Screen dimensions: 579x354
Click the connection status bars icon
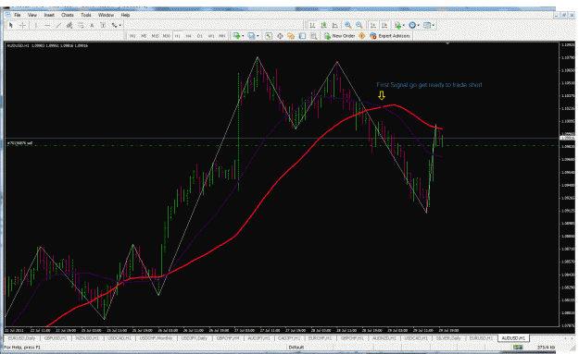518,347
